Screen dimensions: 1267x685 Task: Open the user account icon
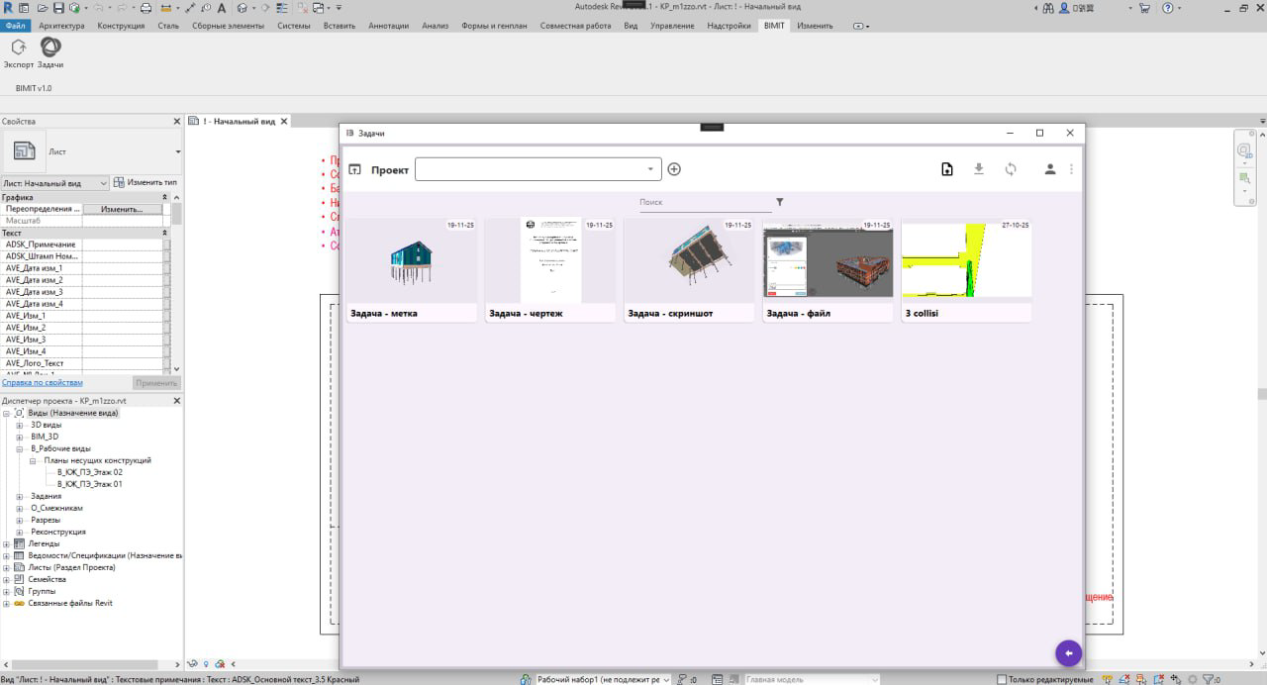coord(1049,169)
